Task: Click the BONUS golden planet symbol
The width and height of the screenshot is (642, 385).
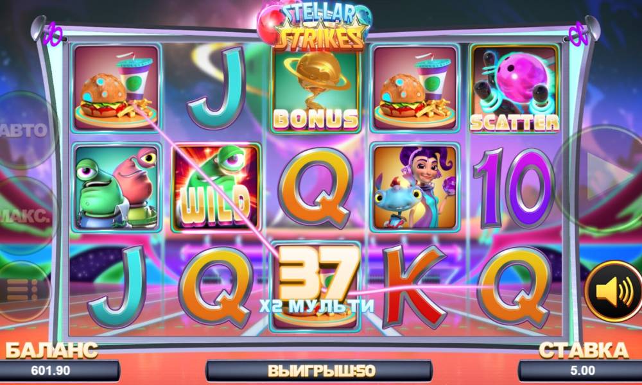Action: 316,89
